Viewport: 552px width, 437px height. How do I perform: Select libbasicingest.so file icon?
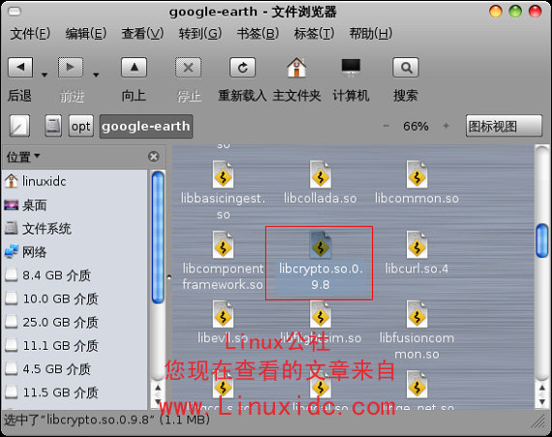[223, 174]
